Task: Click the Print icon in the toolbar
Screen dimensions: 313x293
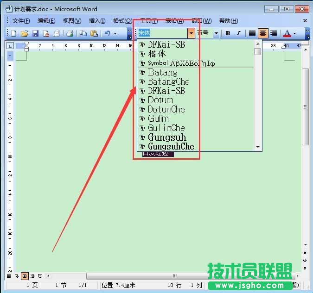Action: (70, 33)
